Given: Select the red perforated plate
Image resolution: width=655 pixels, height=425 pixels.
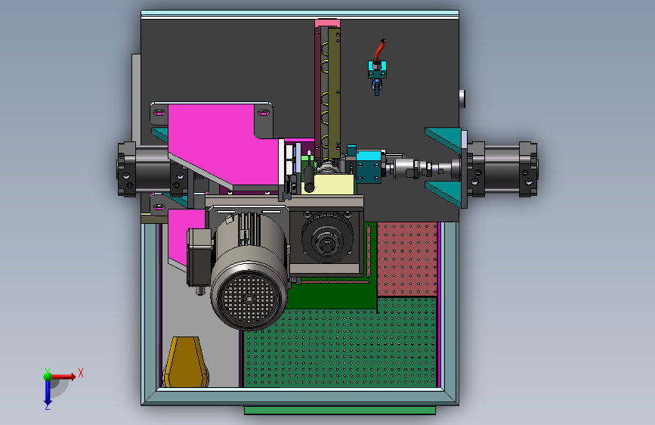Looking at the screenshot, I should pos(407,259).
